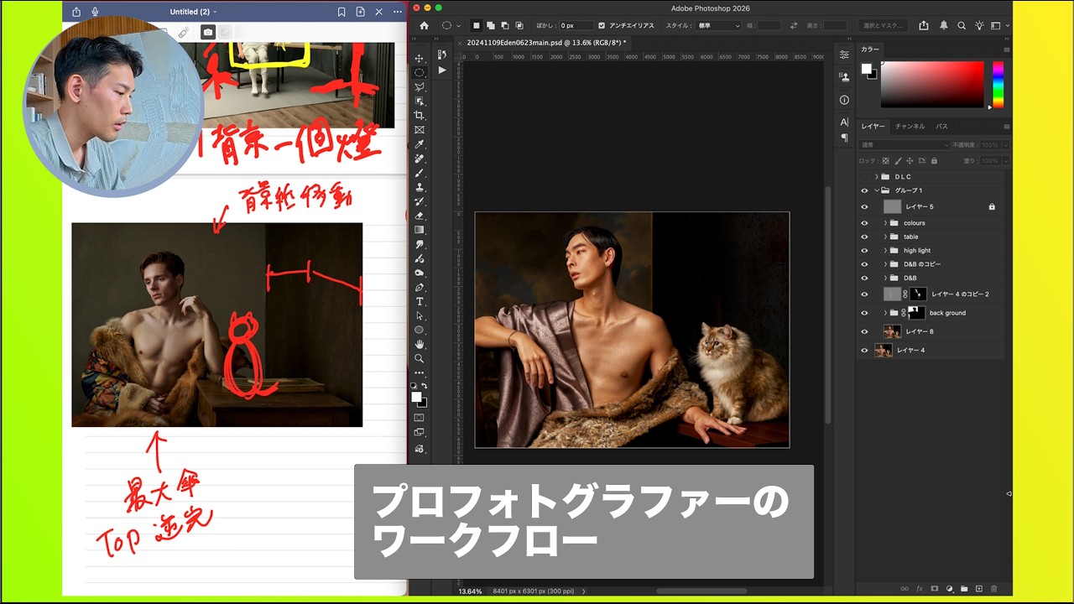Open the Share icon in options bar
Image resolution: width=1074 pixels, height=604 pixels.
click(x=924, y=26)
